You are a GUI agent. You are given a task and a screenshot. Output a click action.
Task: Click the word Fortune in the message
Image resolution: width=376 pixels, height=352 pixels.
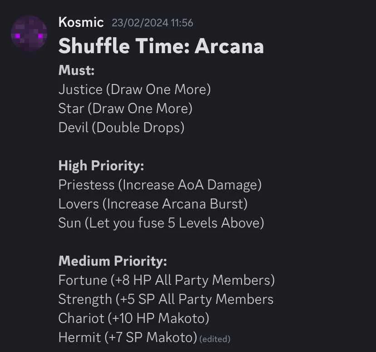[x=82, y=280]
